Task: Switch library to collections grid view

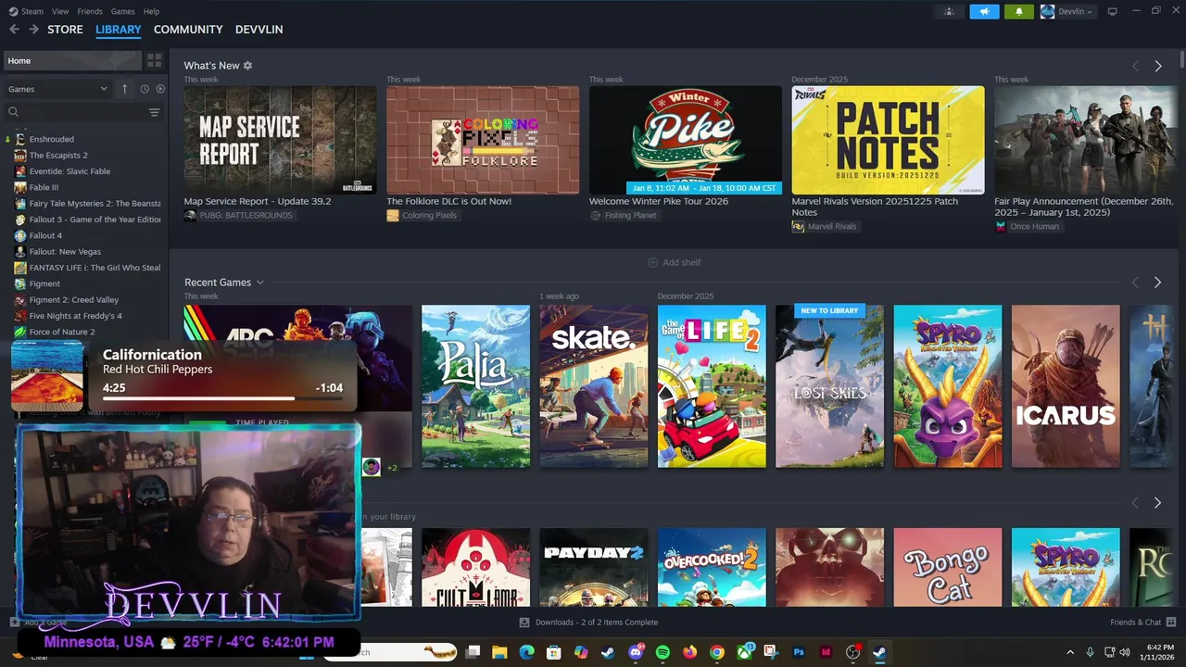Action: pos(155,60)
